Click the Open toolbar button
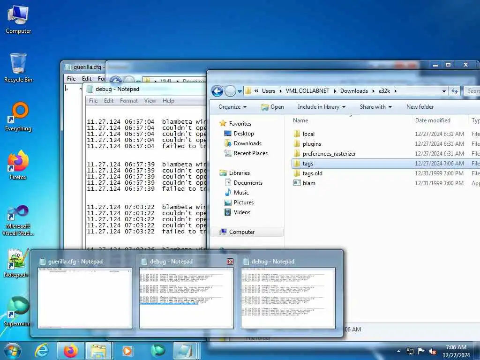This screenshot has height=360, width=480. click(x=272, y=107)
